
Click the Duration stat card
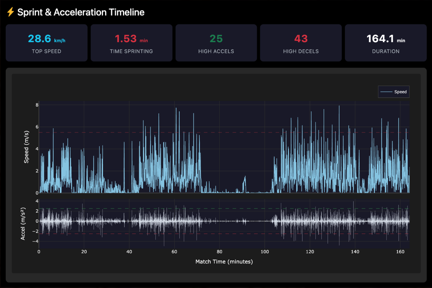pyautogui.click(x=385, y=43)
